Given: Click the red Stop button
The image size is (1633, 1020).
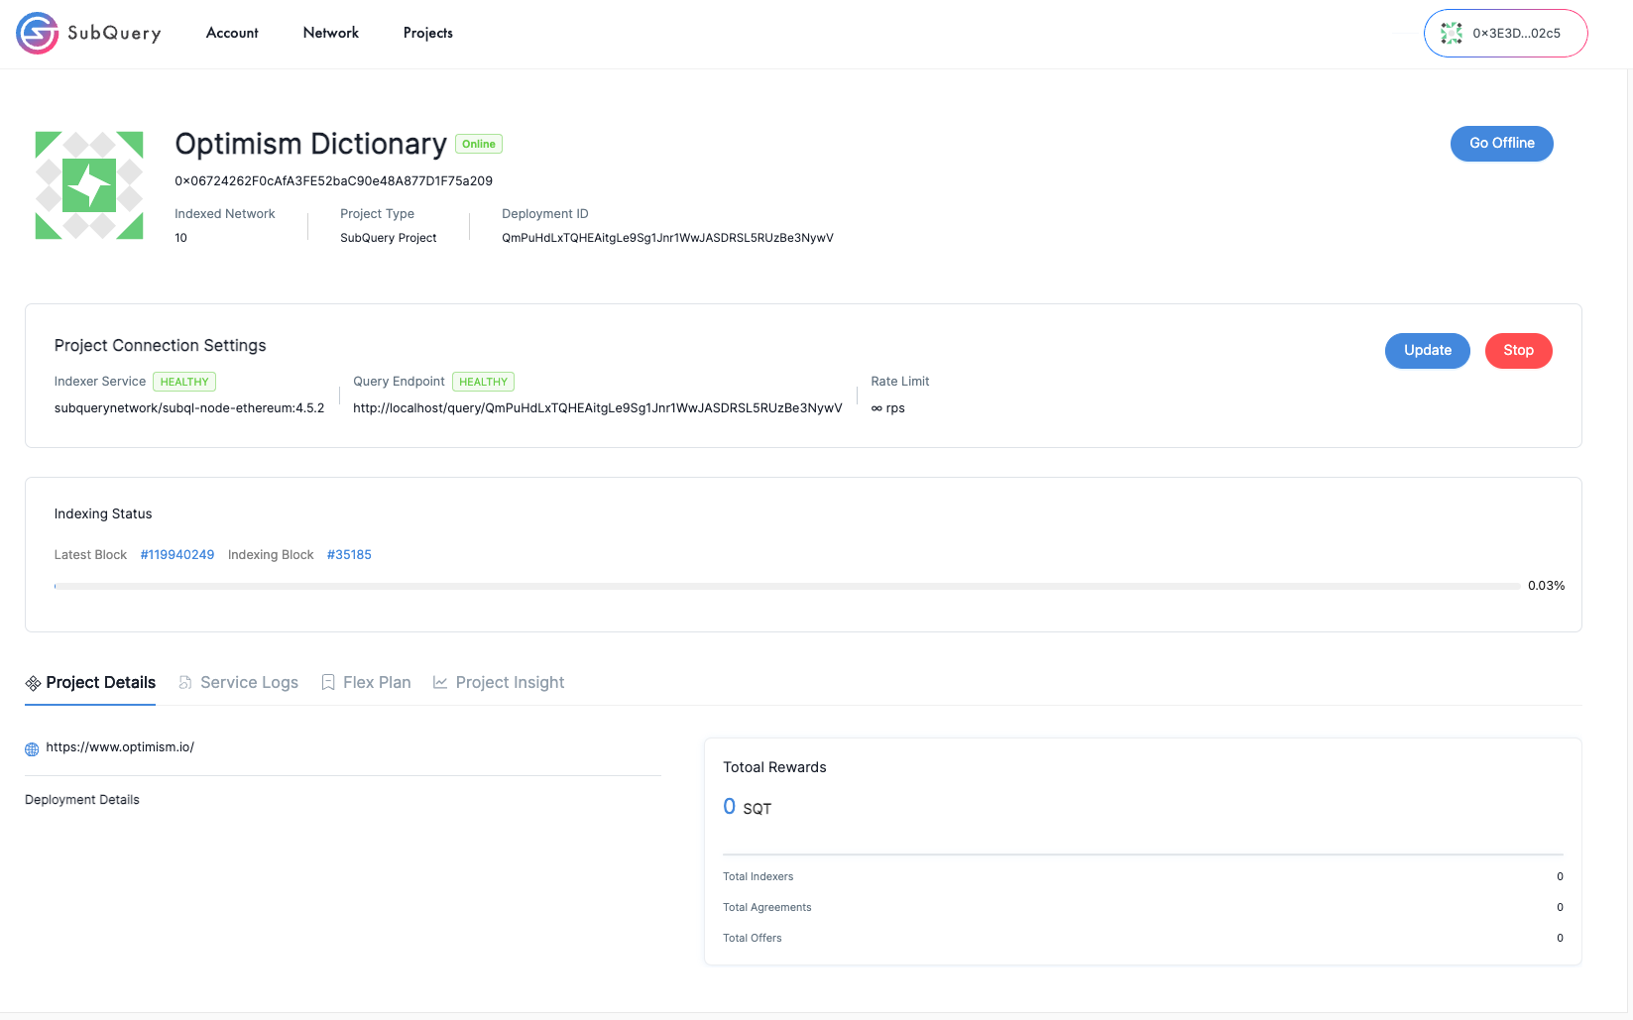Looking at the screenshot, I should [1519, 351].
